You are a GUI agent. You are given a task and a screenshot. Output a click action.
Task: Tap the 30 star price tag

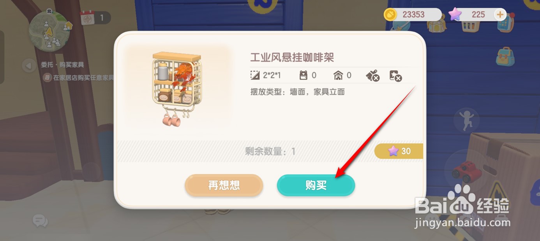(x=399, y=151)
